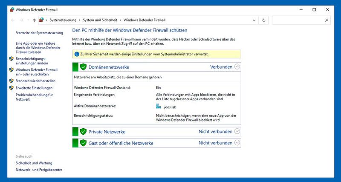341x182 pixels.
Task: Click green shield icon of Private Netzwerke
Action: 83,132
